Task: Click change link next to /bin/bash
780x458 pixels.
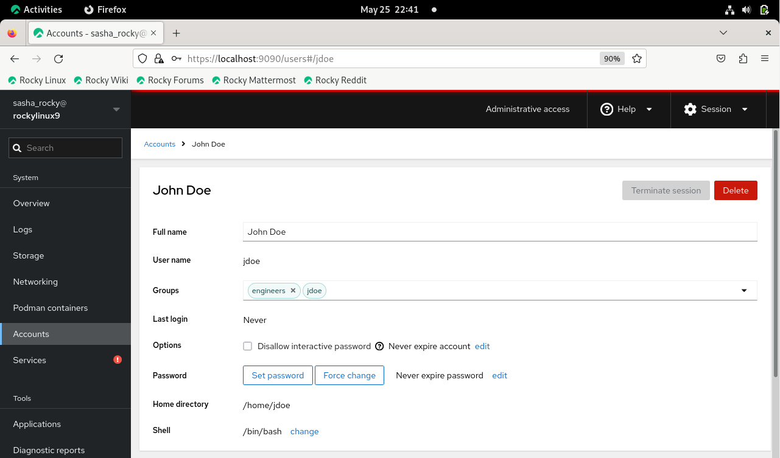Action: click(x=304, y=431)
